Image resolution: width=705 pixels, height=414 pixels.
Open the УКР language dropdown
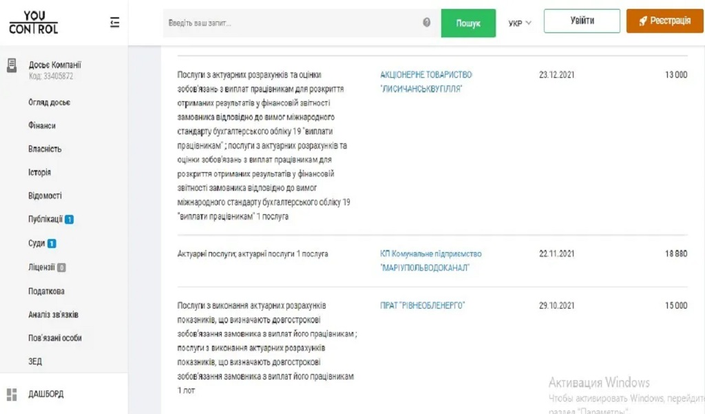coord(520,23)
